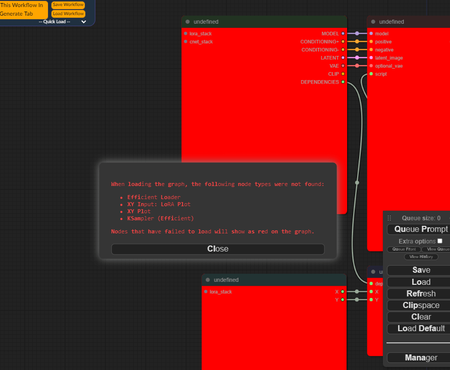Click the CONDITIONING+ link midpoint marker
This screenshot has width=450, height=370.
[x=357, y=42]
